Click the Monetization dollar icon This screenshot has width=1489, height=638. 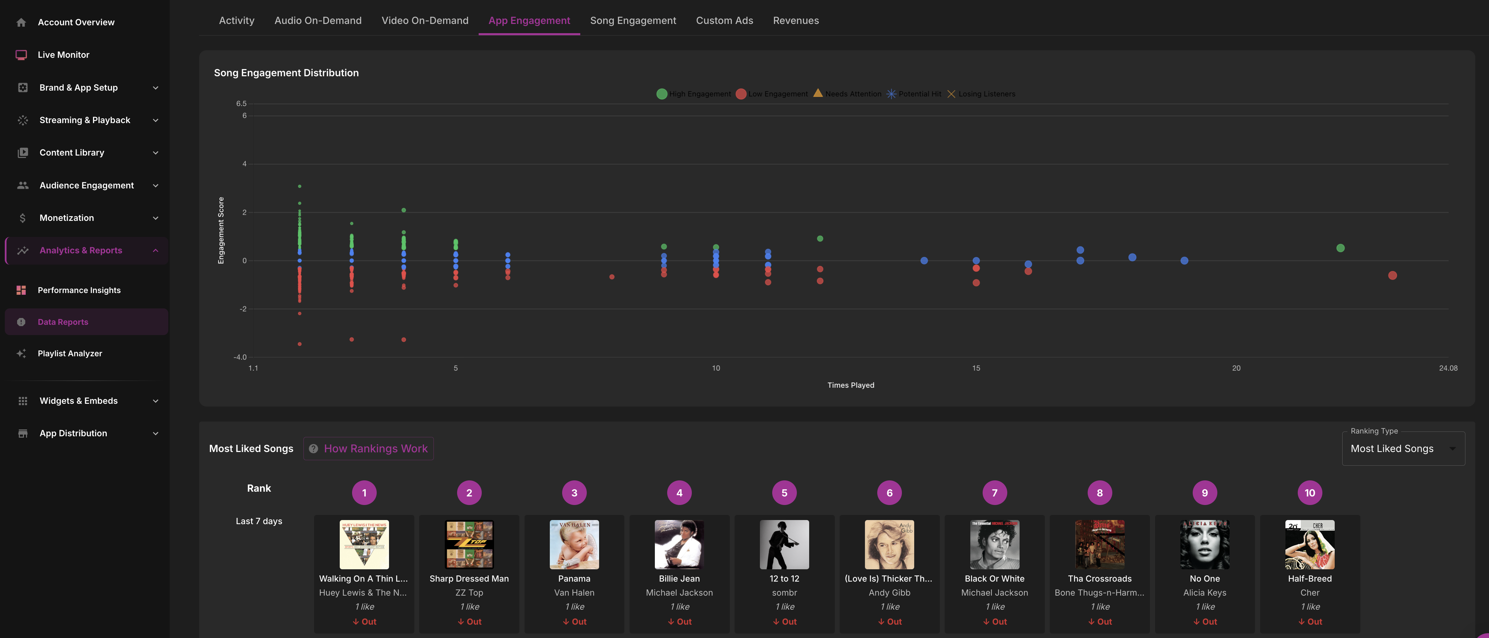coord(23,218)
